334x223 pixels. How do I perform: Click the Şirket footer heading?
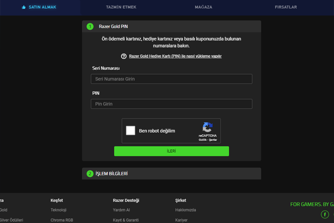coord(181,200)
